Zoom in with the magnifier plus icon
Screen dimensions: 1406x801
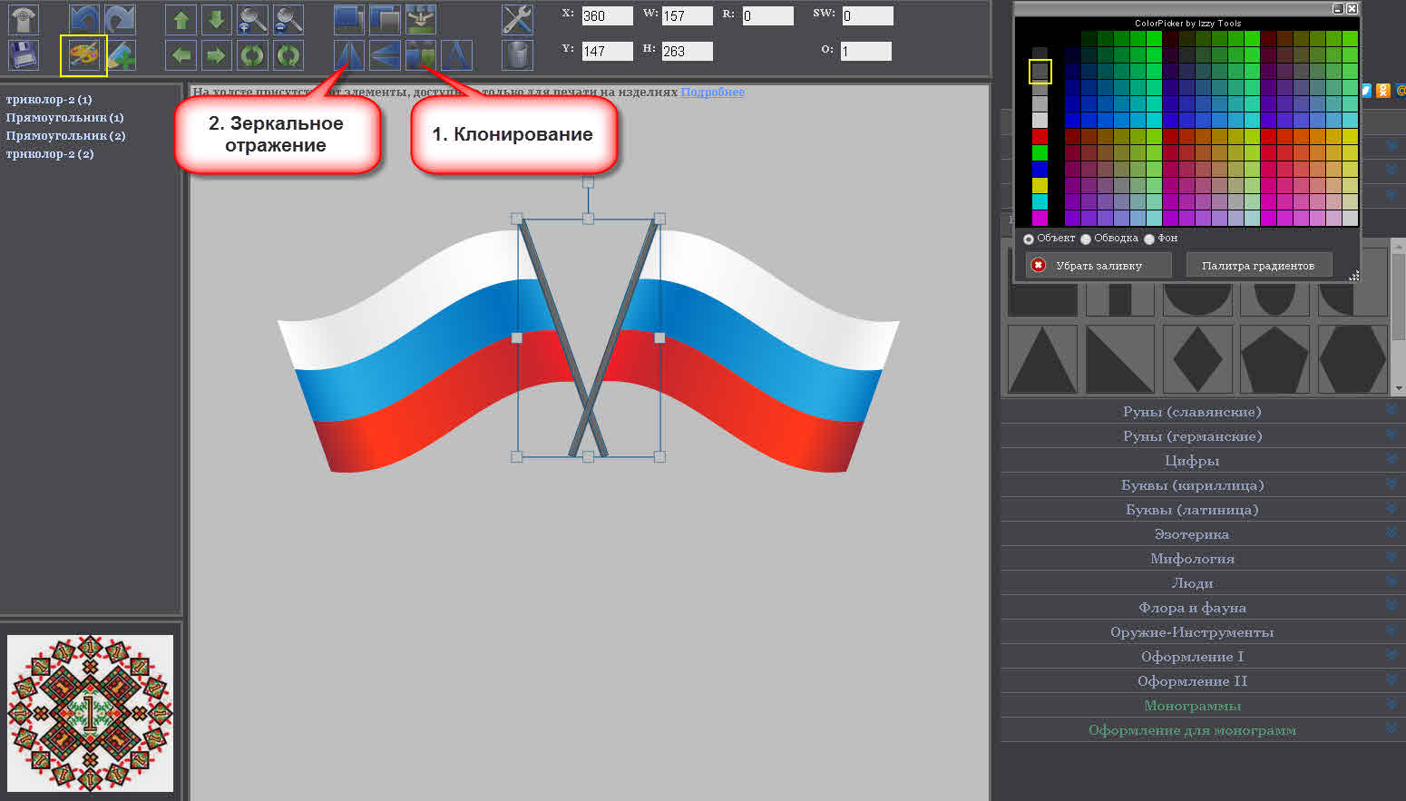[x=252, y=19]
